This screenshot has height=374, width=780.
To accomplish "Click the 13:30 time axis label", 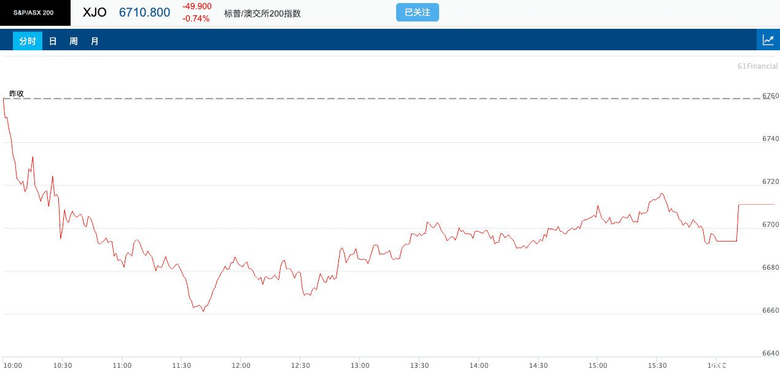I will [x=419, y=365].
